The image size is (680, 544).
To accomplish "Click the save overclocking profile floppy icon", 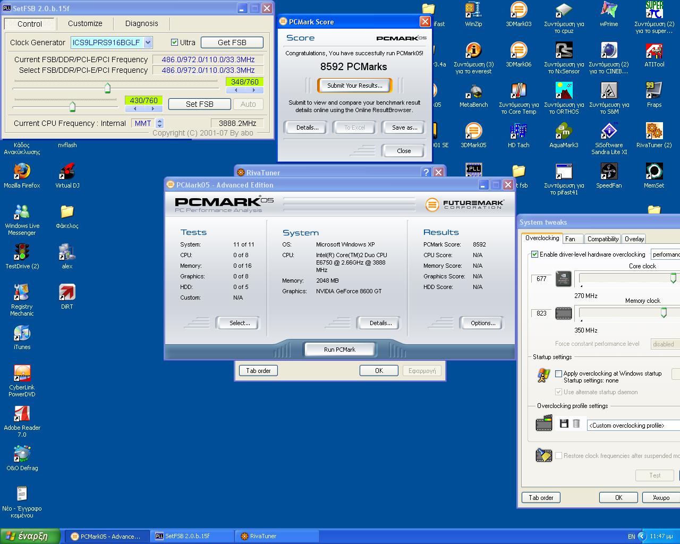I will click(x=564, y=423).
